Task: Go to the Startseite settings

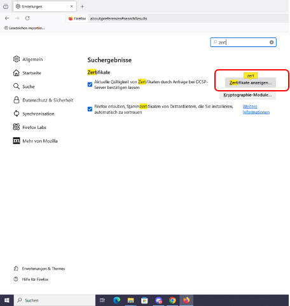Action: 27,73
